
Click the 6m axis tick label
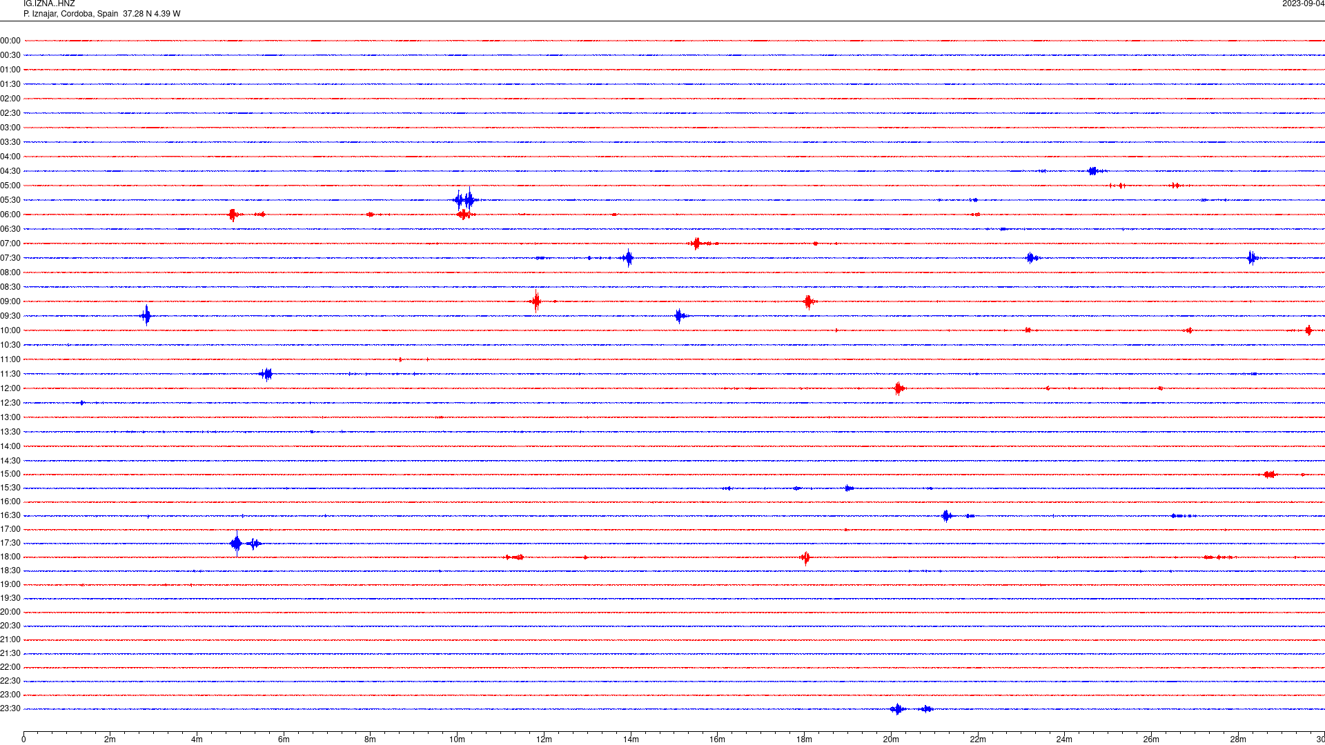point(284,739)
